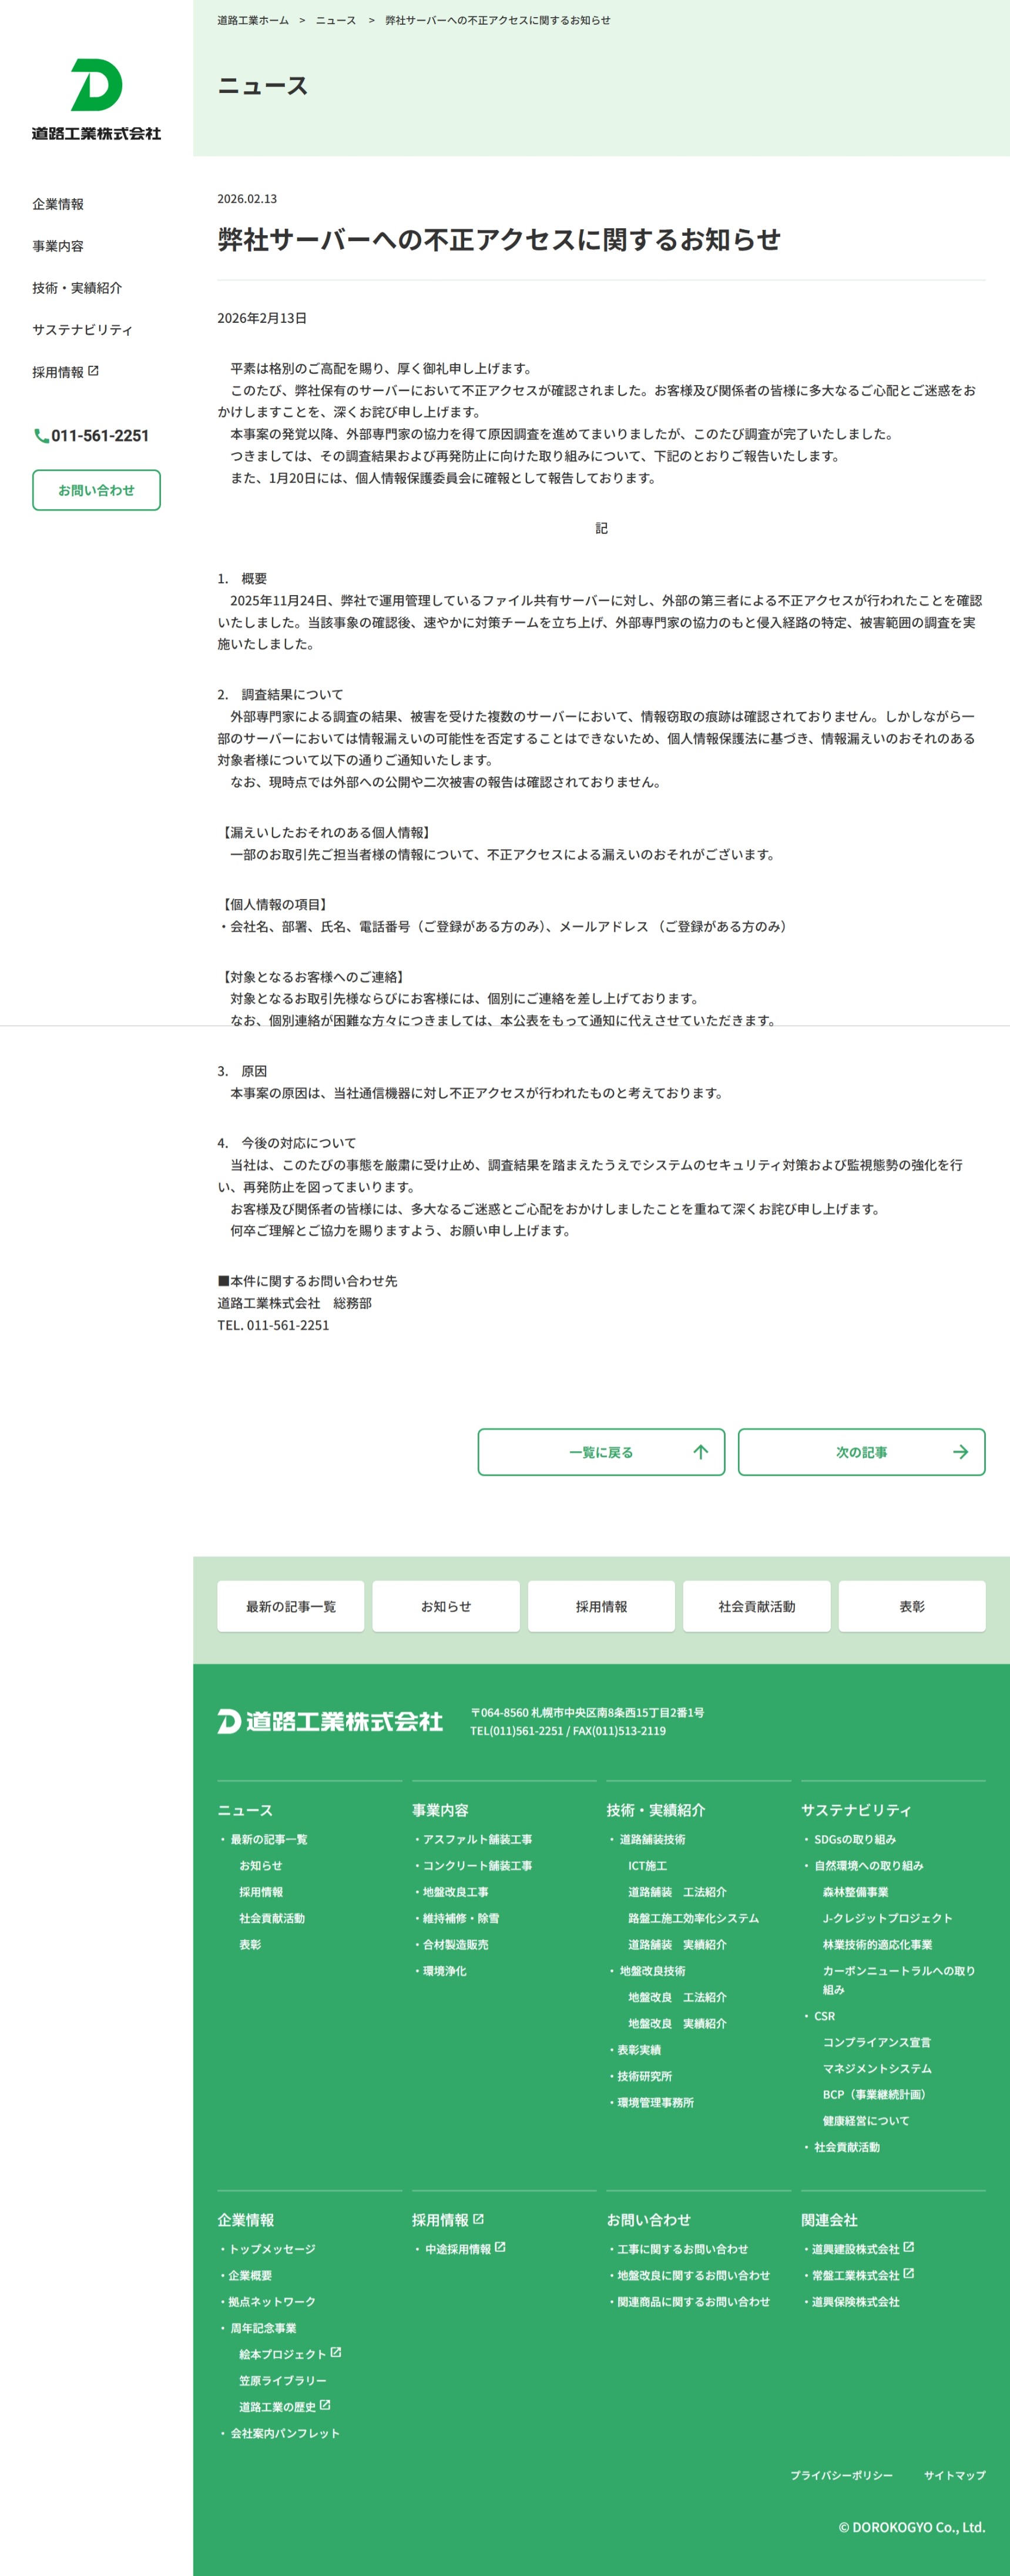
Task: Open the プライバシーポリシー footer link
Action: click(x=841, y=2475)
